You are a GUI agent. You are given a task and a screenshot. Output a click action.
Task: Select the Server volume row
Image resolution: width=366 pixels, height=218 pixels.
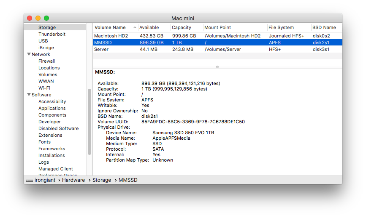pos(217,49)
